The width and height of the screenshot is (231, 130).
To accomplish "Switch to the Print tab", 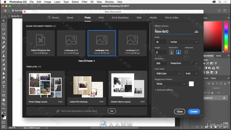I will pos(101,17).
